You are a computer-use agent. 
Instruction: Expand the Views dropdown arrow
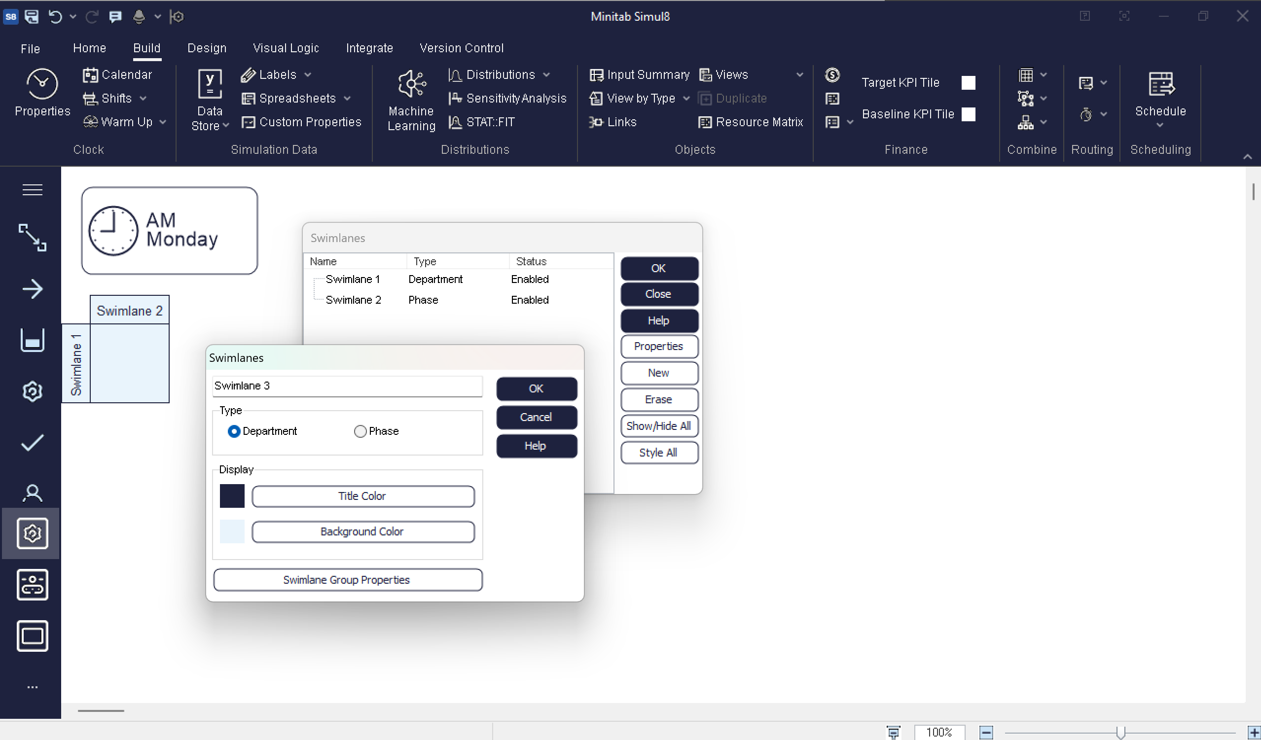[799, 74]
